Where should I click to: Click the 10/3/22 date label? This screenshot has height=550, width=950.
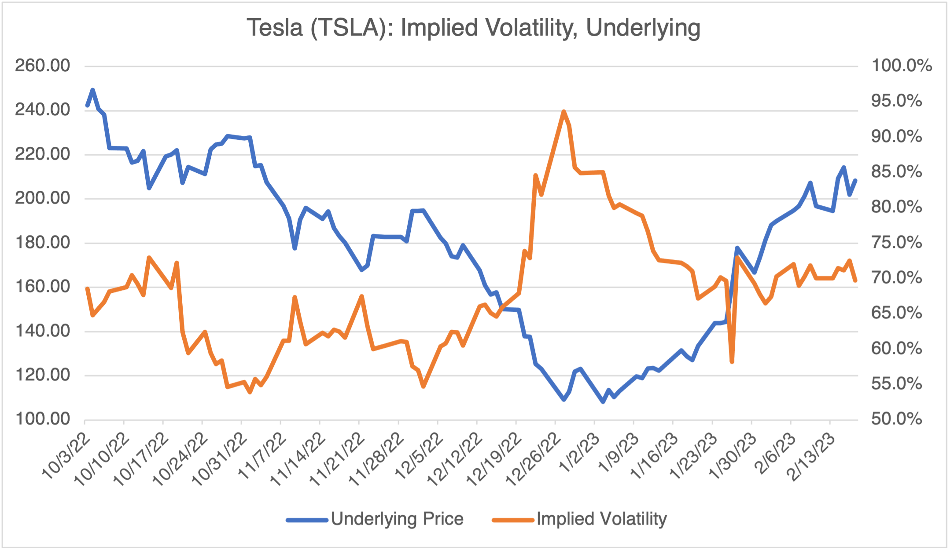click(x=66, y=456)
